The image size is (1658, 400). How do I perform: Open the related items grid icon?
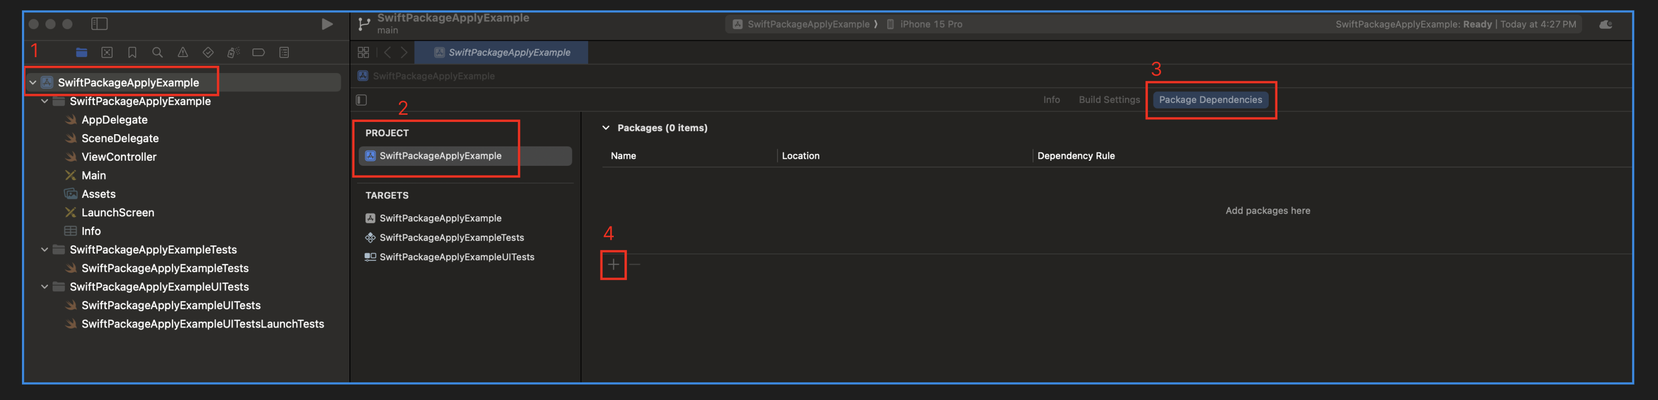(364, 52)
